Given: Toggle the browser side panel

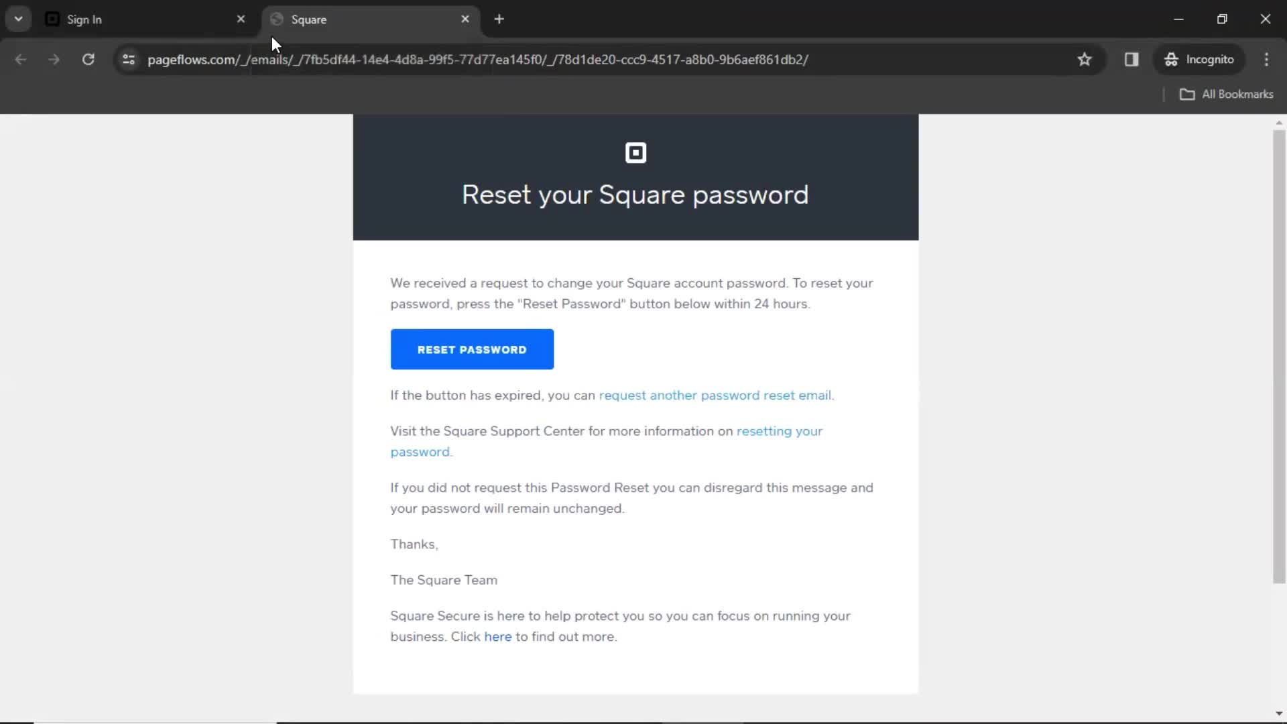Looking at the screenshot, I should coord(1131,60).
